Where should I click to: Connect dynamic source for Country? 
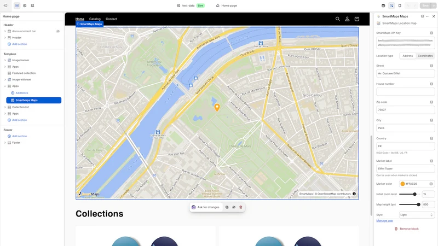pyautogui.click(x=431, y=138)
